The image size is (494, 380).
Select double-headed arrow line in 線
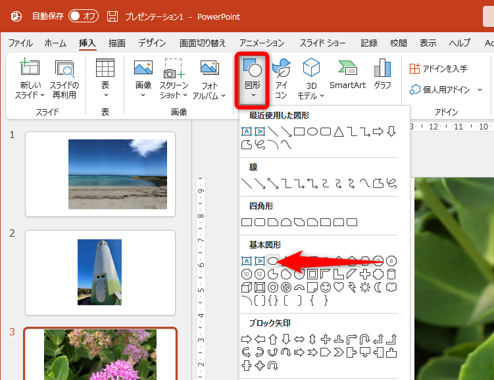273,183
